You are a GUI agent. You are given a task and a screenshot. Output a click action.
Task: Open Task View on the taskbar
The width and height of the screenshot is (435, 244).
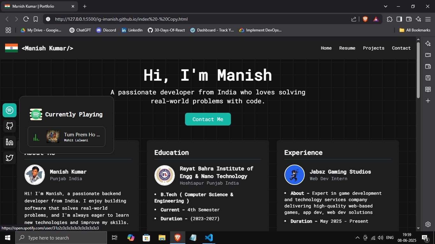tap(115, 238)
